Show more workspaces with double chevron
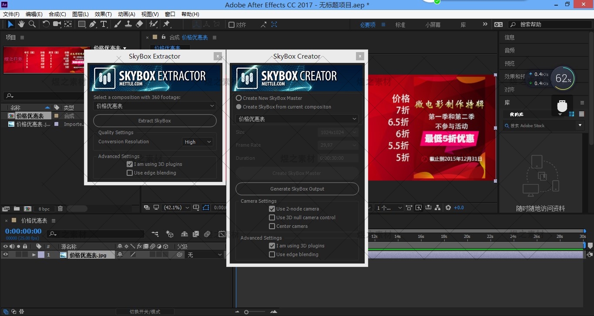594x316 pixels. [x=485, y=24]
